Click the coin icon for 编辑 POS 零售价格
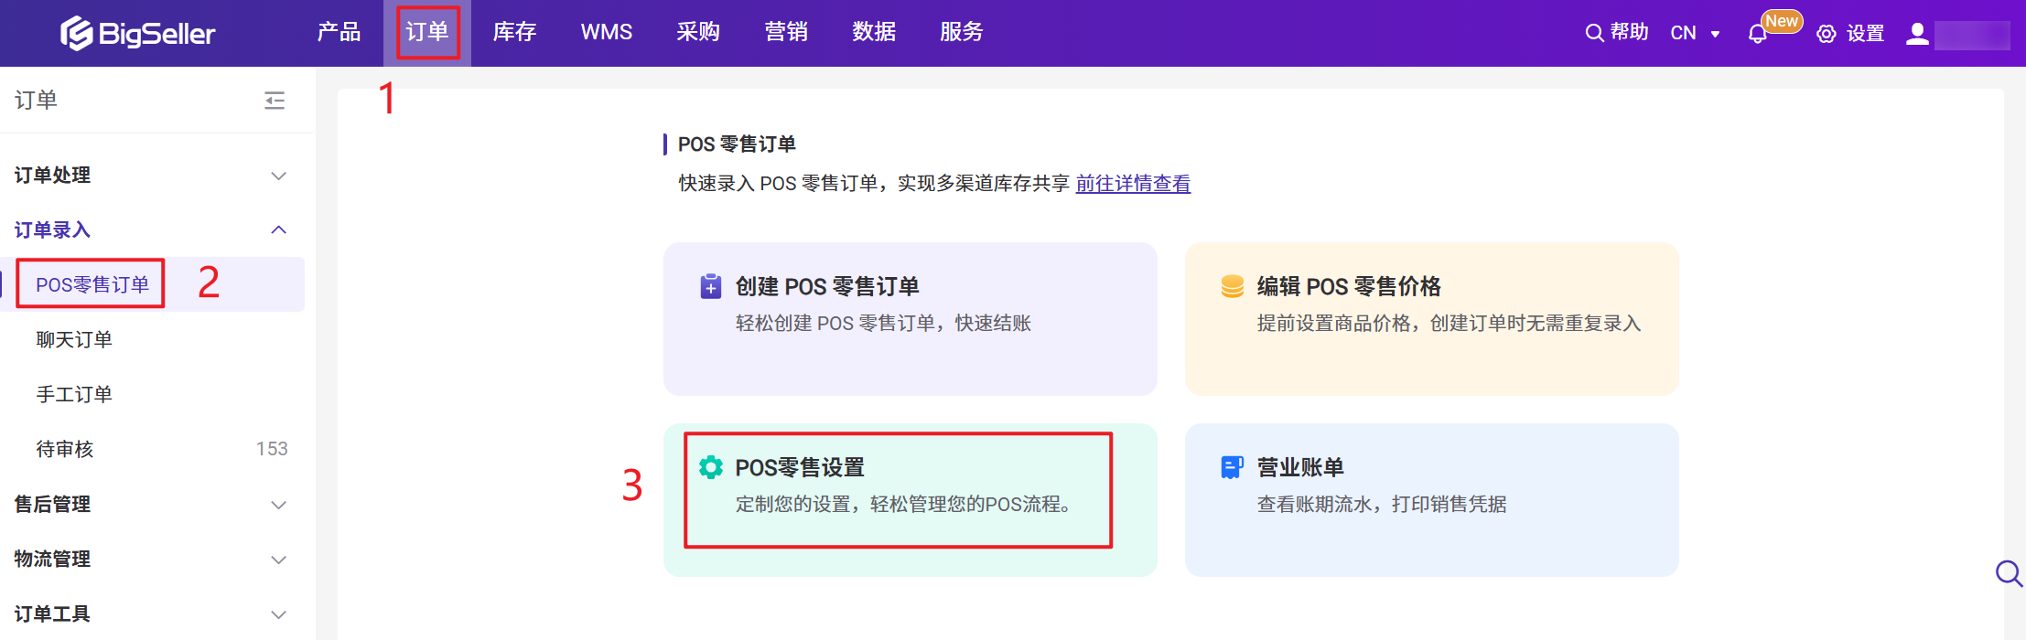Image resolution: width=2026 pixels, height=640 pixels. click(x=1233, y=286)
